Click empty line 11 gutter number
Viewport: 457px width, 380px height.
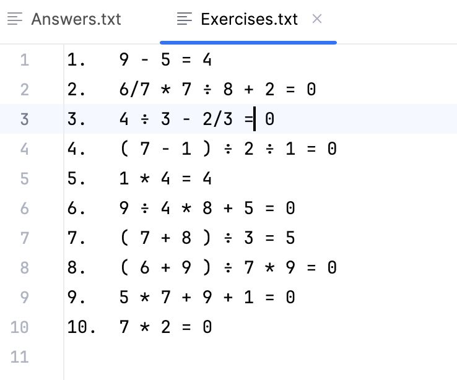coord(20,356)
